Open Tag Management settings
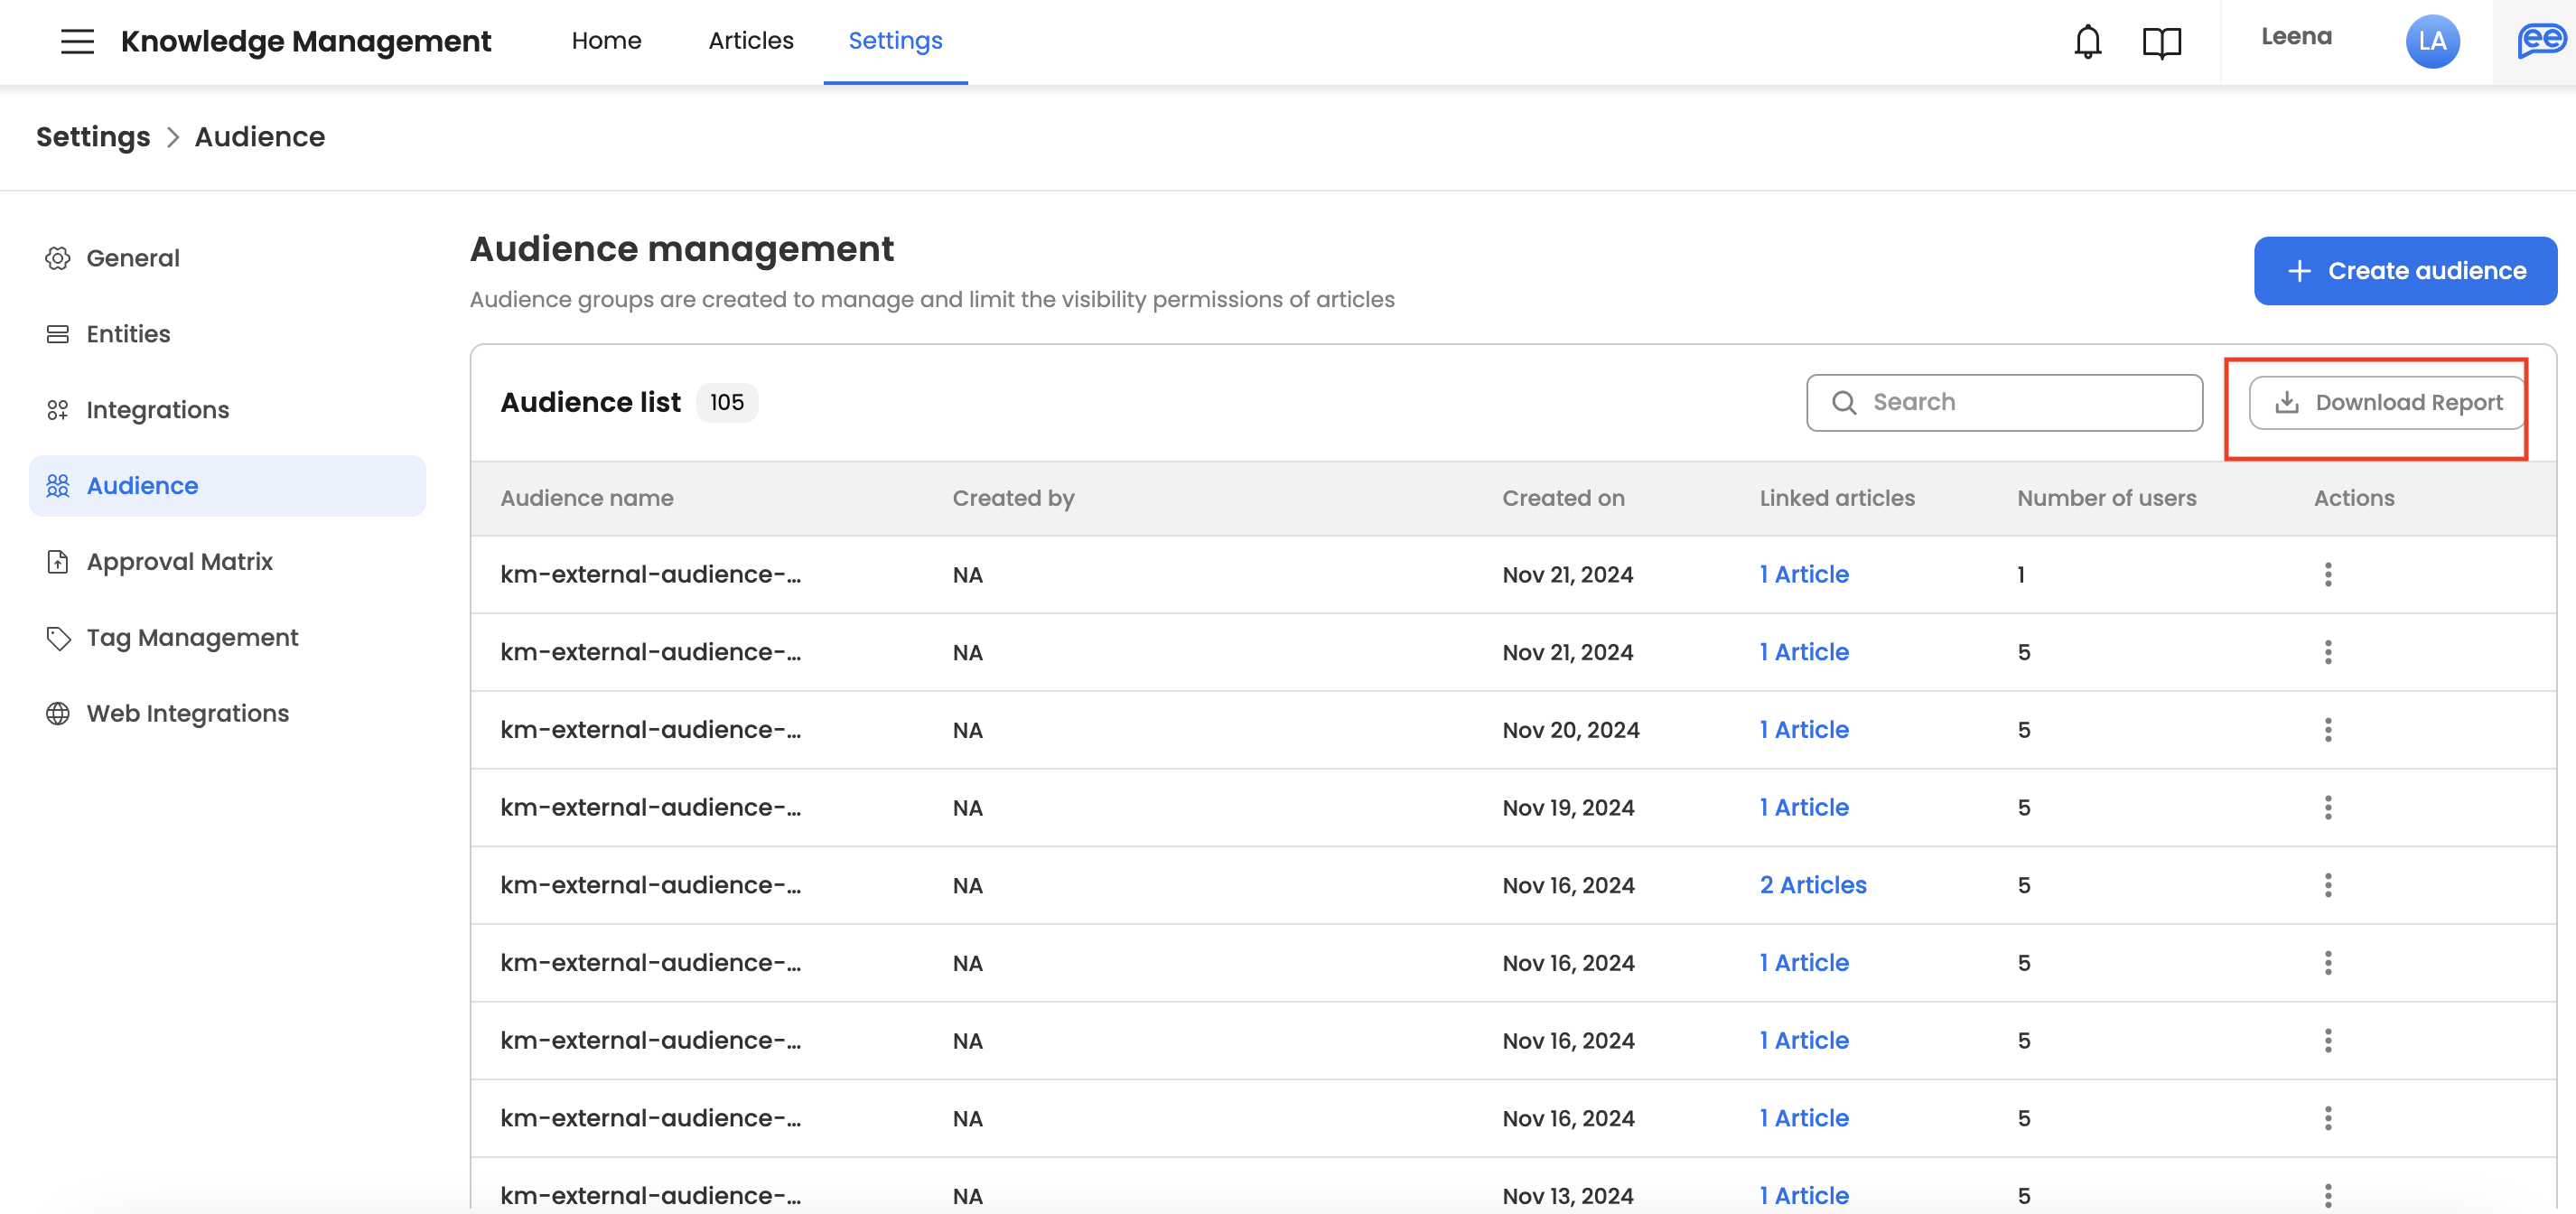Image resolution: width=2576 pixels, height=1214 pixels. click(192, 638)
